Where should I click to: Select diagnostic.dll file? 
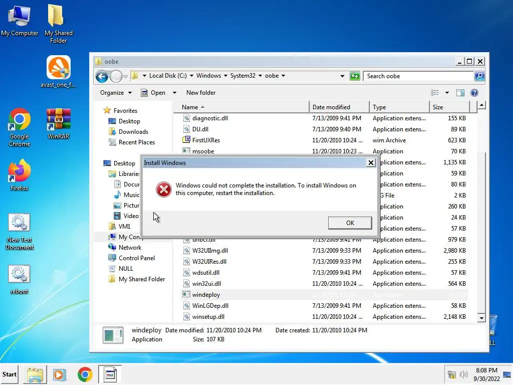[324, 118]
